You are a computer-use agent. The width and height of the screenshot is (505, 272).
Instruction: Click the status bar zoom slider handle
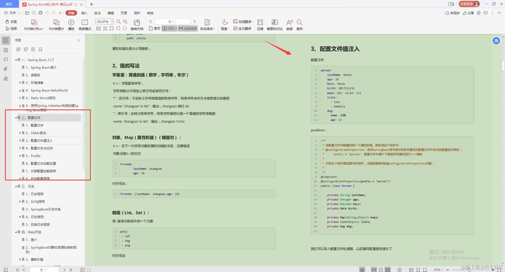469,270
